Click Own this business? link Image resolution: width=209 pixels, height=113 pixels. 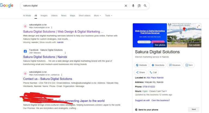[x=161, y=100]
